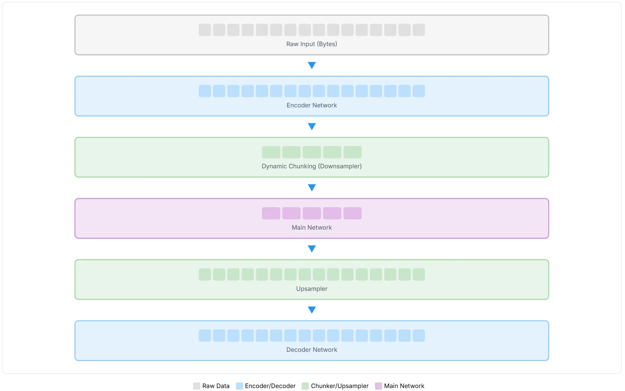Click the blue Encoder/Decoder legend swatch
The width and height of the screenshot is (625, 391).
[239, 386]
